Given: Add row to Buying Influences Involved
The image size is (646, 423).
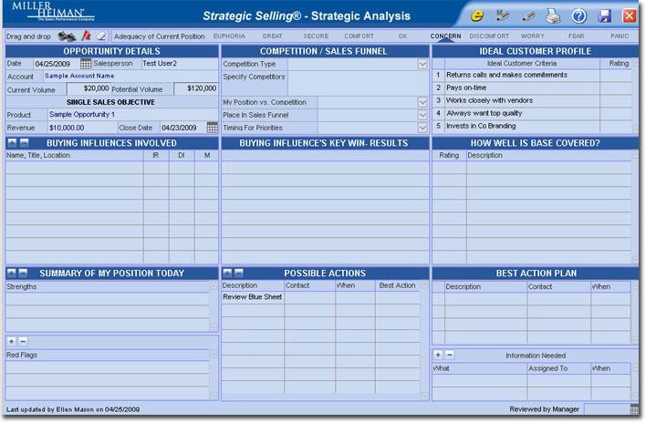Looking at the screenshot, I should point(12,143).
